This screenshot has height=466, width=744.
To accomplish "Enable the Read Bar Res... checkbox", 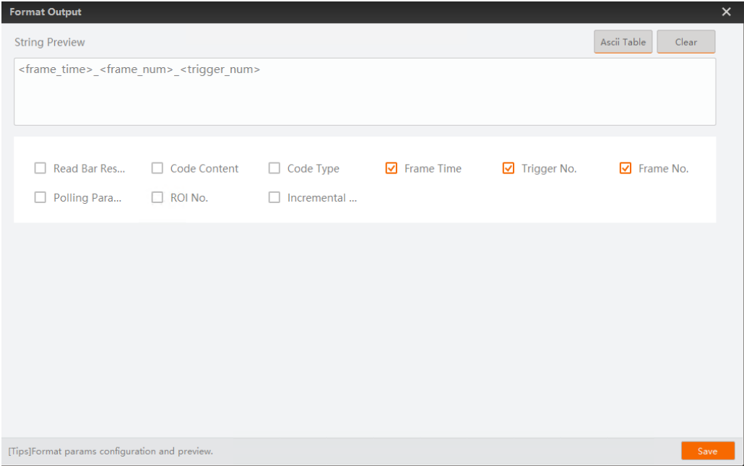I will 40,168.
